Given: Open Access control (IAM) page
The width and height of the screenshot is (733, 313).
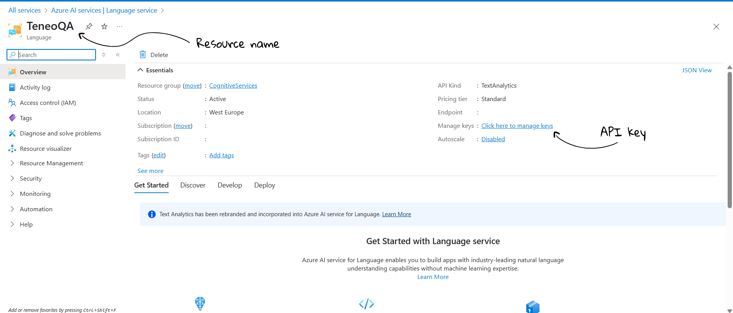Looking at the screenshot, I should [x=48, y=103].
